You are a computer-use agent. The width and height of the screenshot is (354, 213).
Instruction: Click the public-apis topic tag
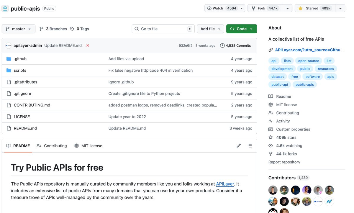tap(305, 84)
